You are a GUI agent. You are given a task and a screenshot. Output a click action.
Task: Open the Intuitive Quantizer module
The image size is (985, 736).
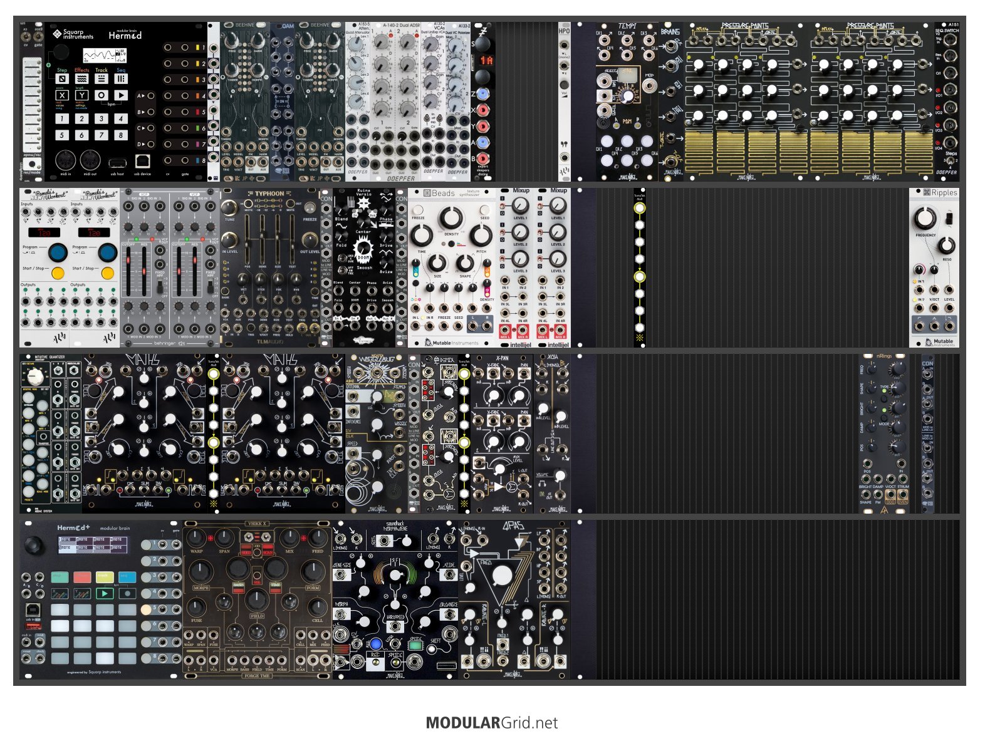pyautogui.click(x=50, y=434)
